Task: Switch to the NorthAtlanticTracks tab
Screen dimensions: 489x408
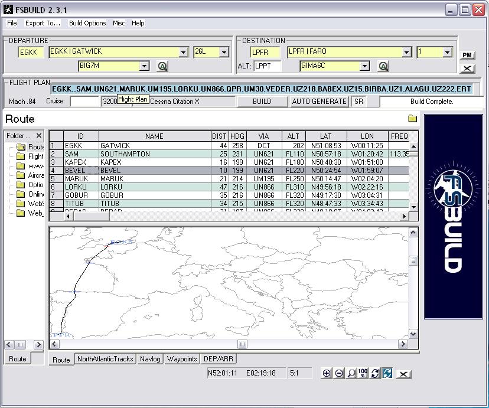Action: [x=105, y=359]
